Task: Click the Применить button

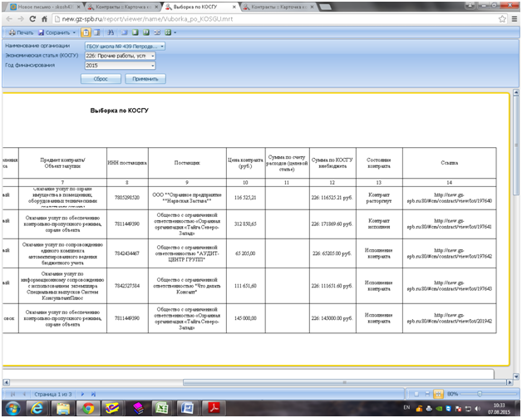Action: click(x=145, y=79)
